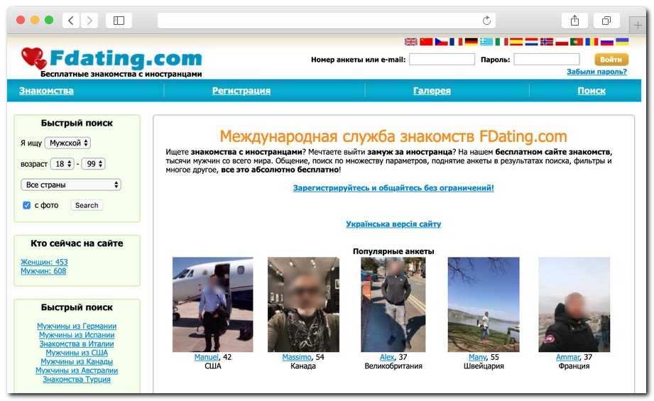Select the Chinese flag language
The width and height of the screenshot is (654, 401).
426,42
